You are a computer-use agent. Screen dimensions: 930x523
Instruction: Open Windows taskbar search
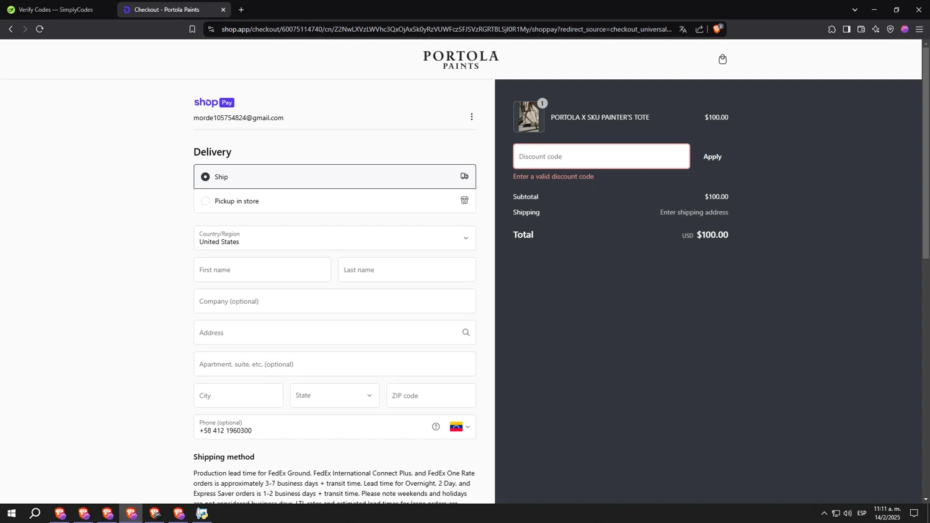click(35, 513)
